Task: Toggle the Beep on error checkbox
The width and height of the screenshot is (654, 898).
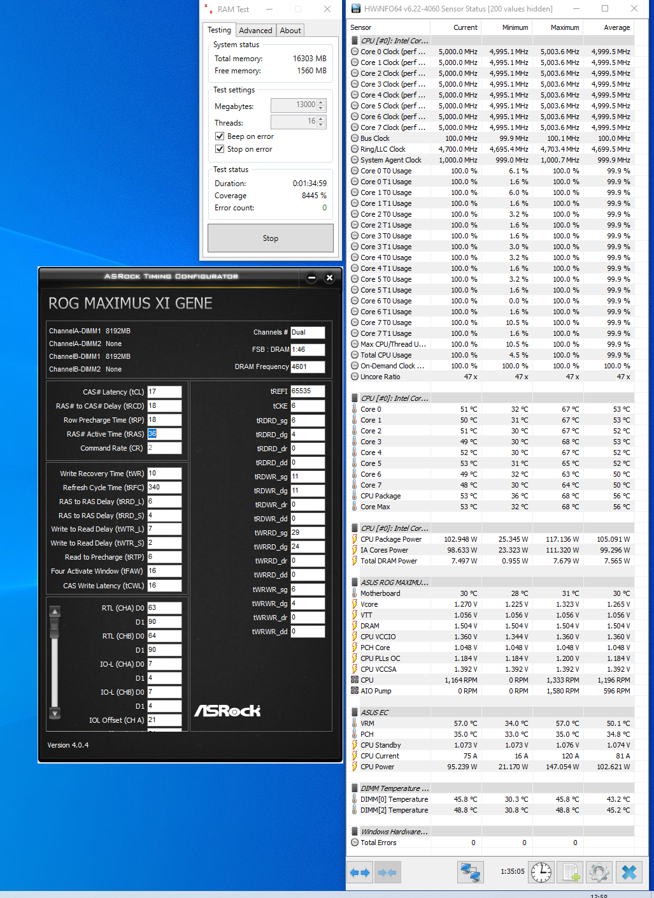Action: tap(220, 136)
